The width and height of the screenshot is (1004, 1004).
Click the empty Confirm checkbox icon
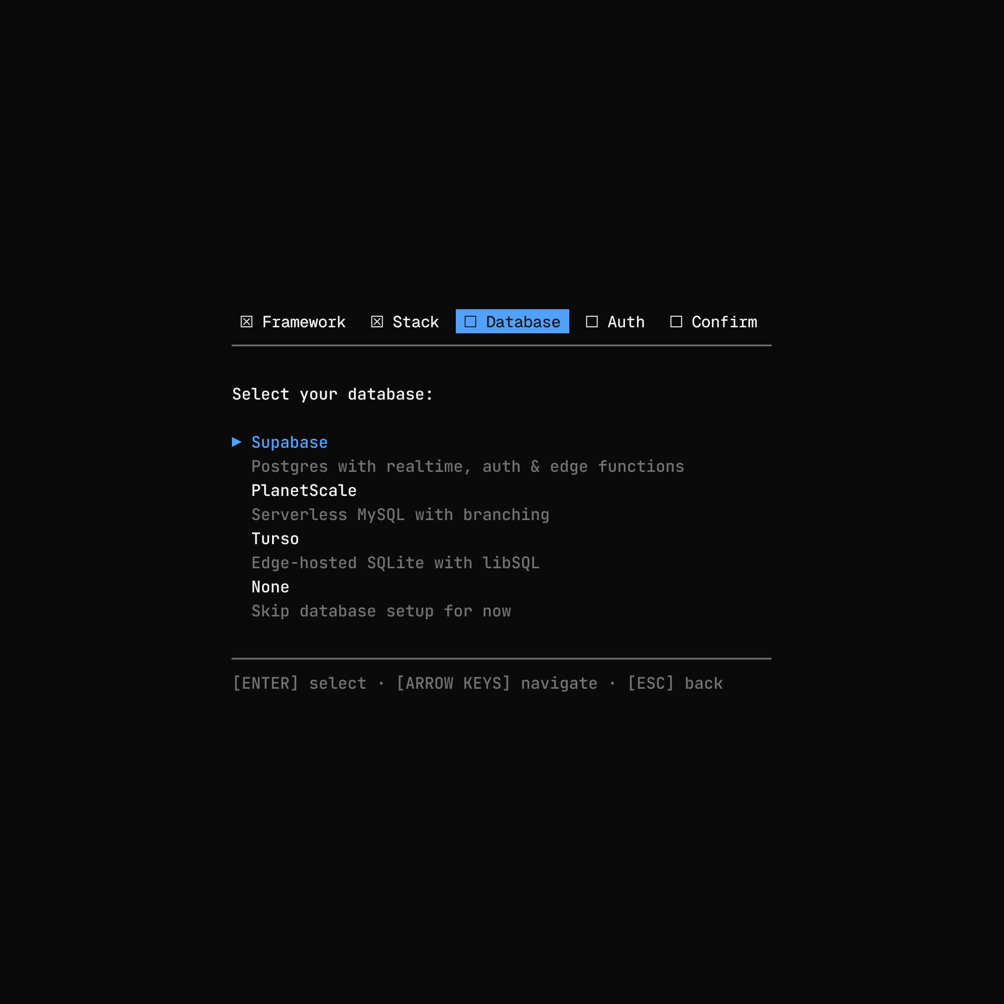(x=676, y=322)
